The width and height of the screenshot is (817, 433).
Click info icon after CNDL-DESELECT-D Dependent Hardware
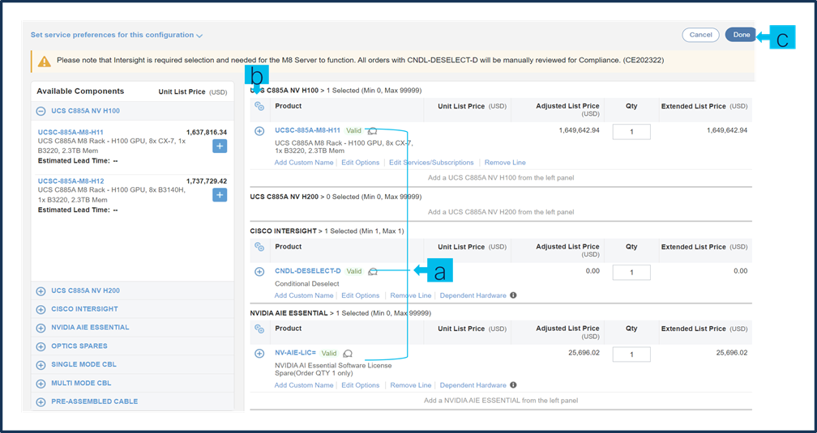tap(513, 295)
